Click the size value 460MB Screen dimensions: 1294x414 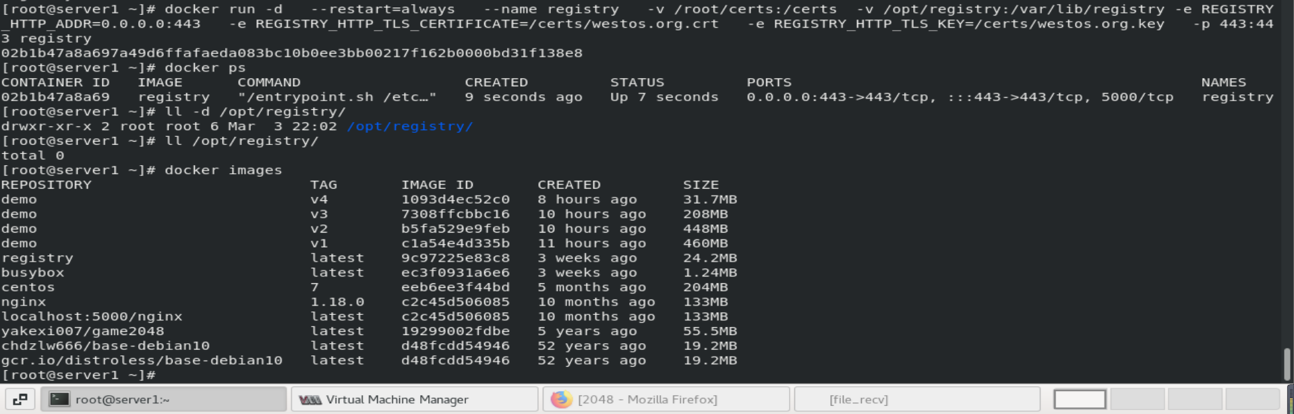tap(705, 243)
